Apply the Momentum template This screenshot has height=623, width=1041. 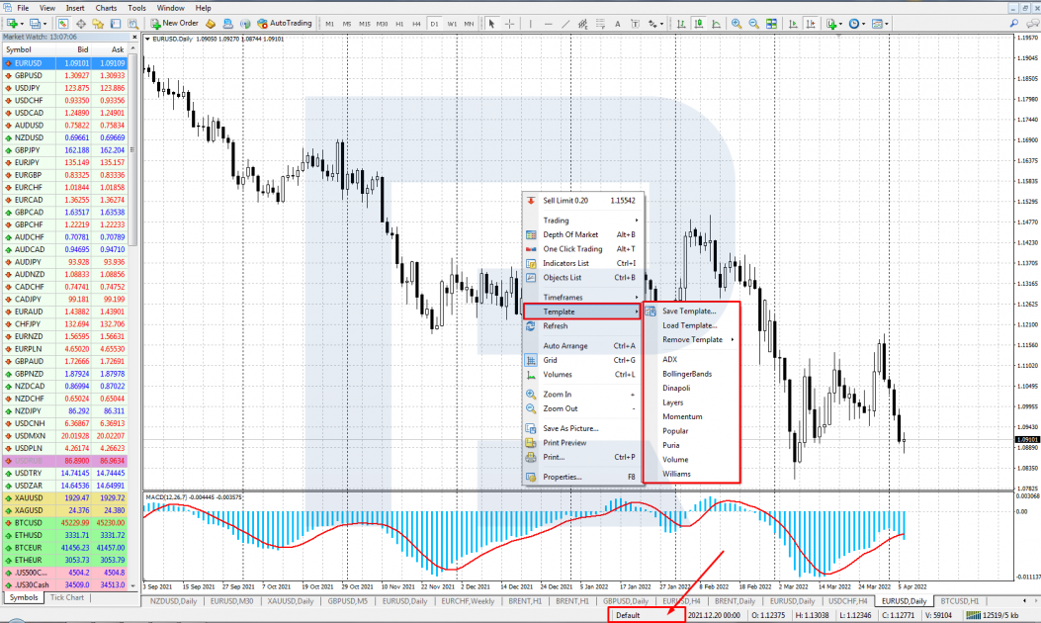(x=692, y=416)
